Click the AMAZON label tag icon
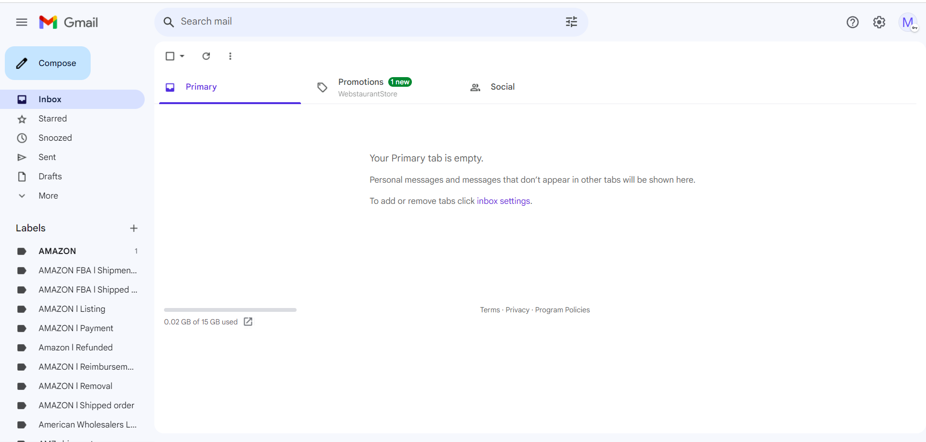Screen dimensions: 926x442 (22, 251)
